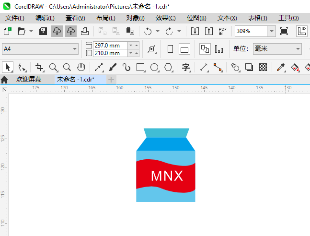Select the second magnifier tool
The image size is (310, 236).
(x=67, y=68)
